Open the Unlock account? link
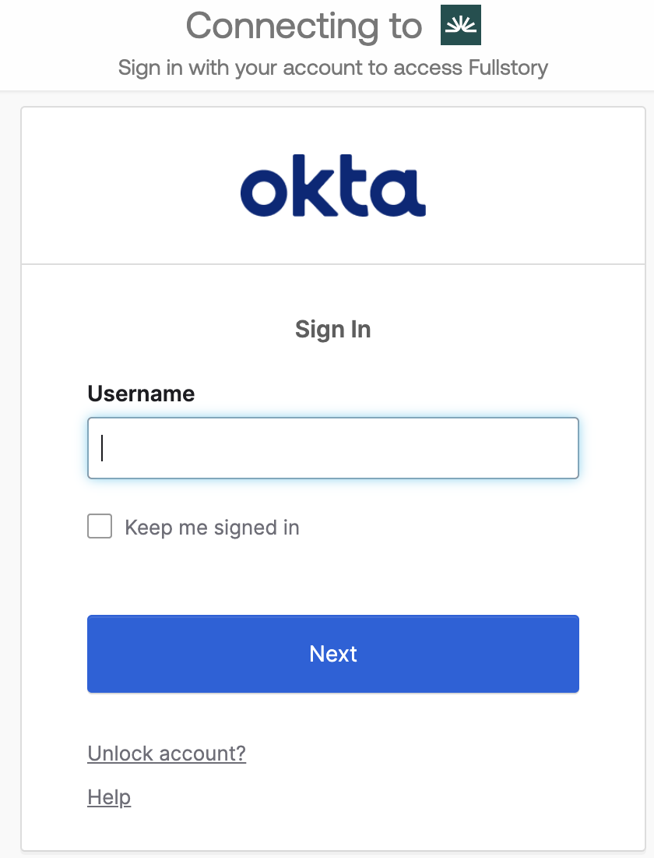Viewport: 654px width, 865px height. 167,754
